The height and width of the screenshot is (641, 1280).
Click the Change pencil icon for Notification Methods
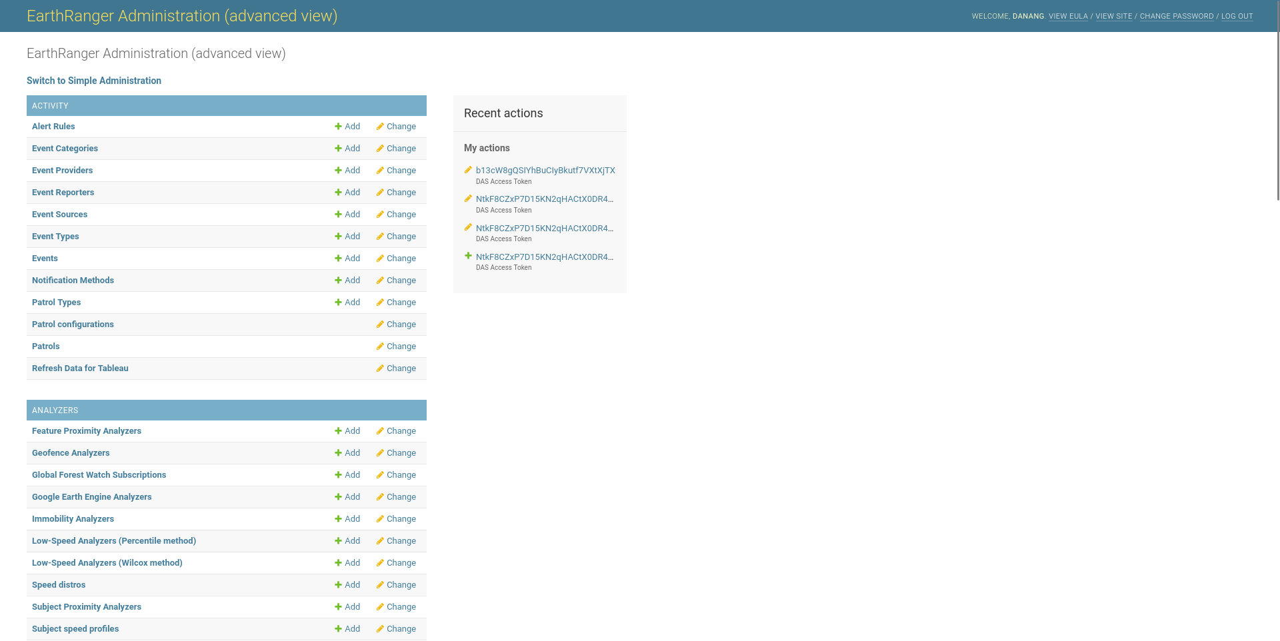380,281
